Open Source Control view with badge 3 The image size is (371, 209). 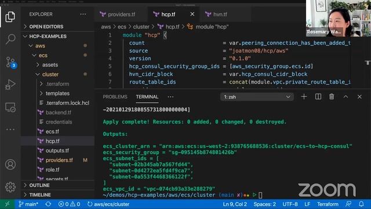[10, 62]
